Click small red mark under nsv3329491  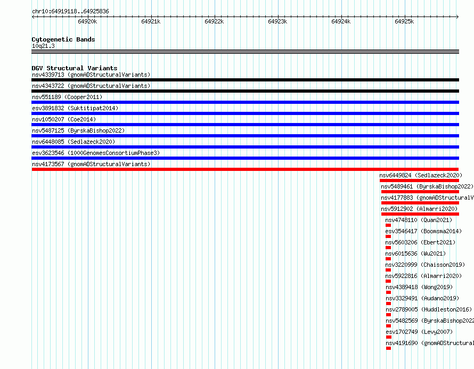tap(388, 304)
